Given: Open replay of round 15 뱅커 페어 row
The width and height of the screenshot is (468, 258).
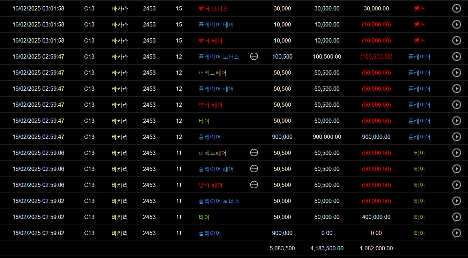Looking at the screenshot, I should (456, 40).
